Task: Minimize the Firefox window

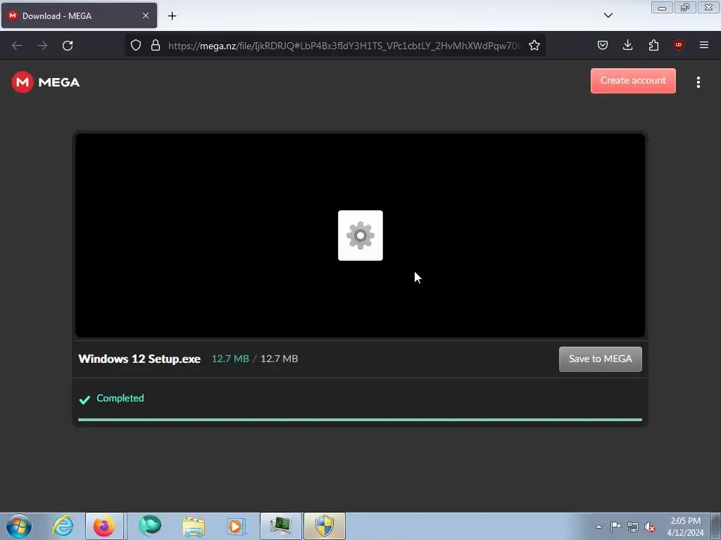Action: click(662, 7)
